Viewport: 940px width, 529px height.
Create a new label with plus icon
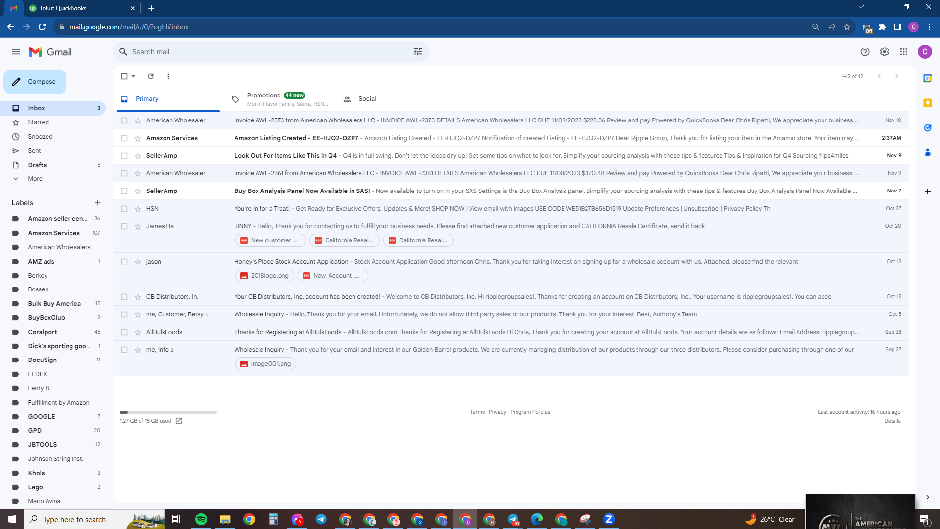[x=98, y=203]
